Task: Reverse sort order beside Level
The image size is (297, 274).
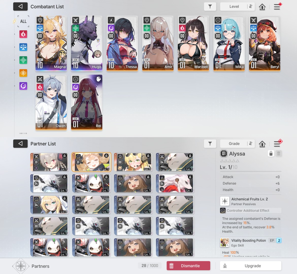Action: (x=251, y=6)
